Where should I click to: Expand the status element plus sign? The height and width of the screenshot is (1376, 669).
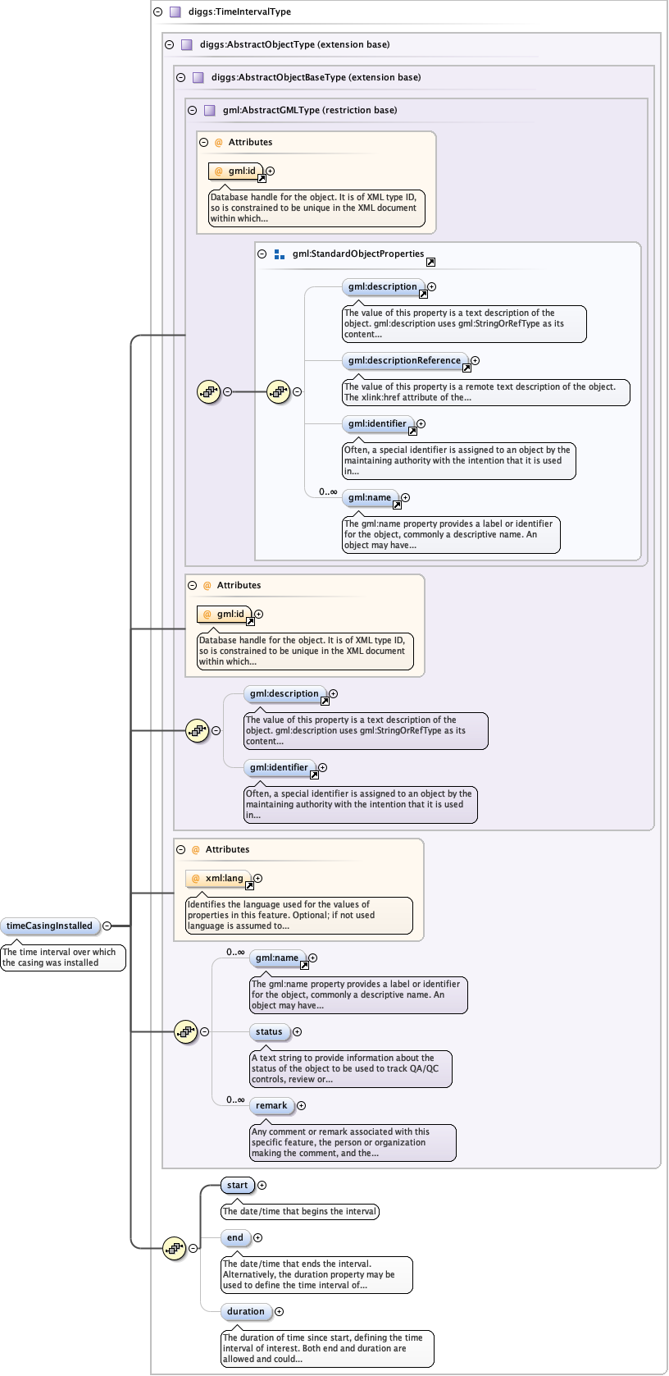pos(297,1032)
